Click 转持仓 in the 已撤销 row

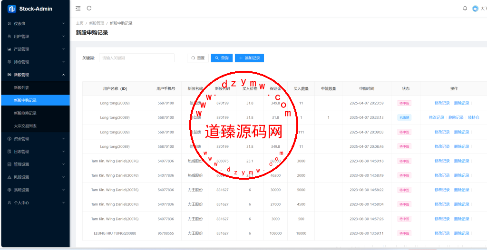[x=474, y=117]
